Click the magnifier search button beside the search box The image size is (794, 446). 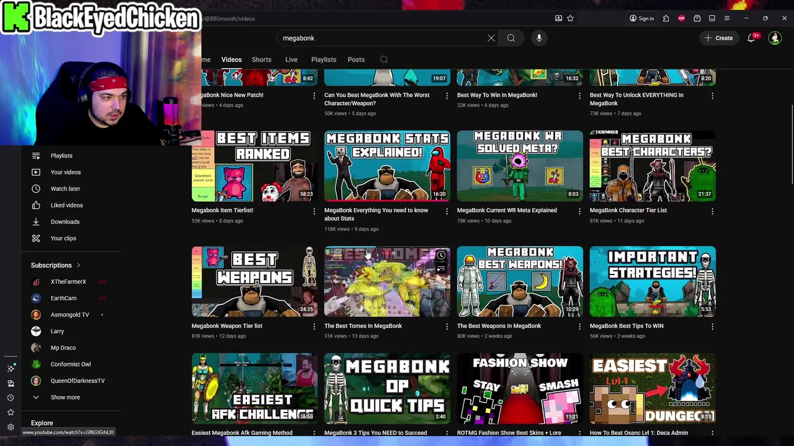point(511,38)
